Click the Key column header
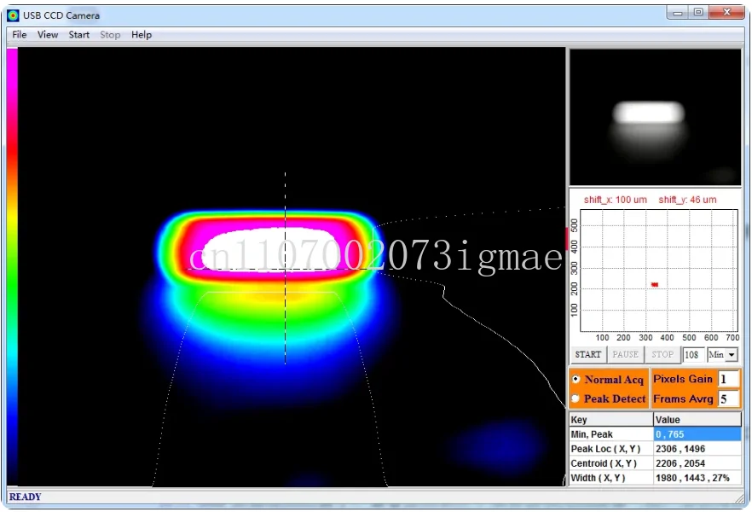This screenshot has height=512, width=752. click(611, 419)
